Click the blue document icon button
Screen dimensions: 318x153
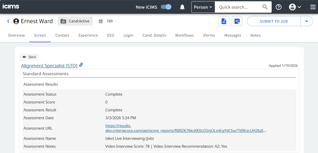[x=224, y=21]
